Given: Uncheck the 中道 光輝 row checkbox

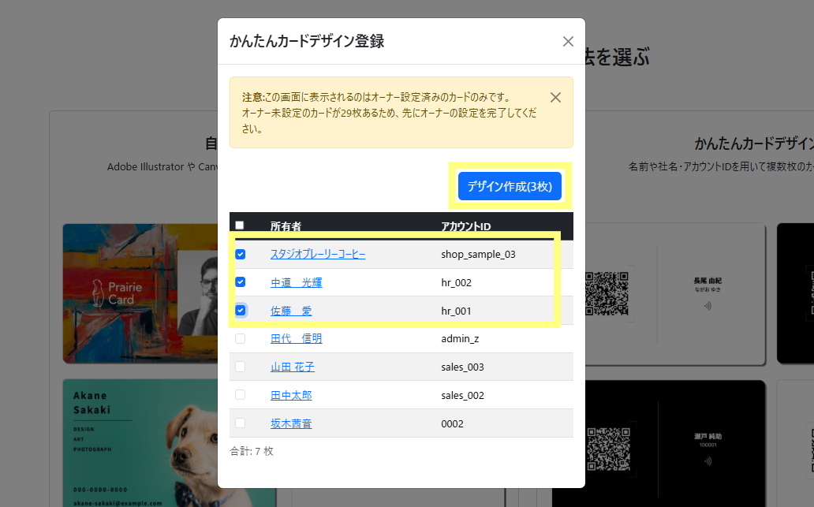Looking at the screenshot, I should pos(240,282).
